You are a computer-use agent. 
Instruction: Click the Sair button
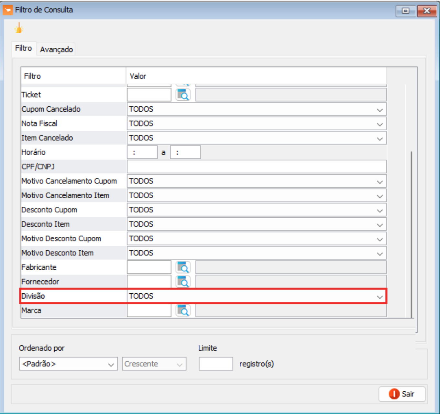(402, 394)
